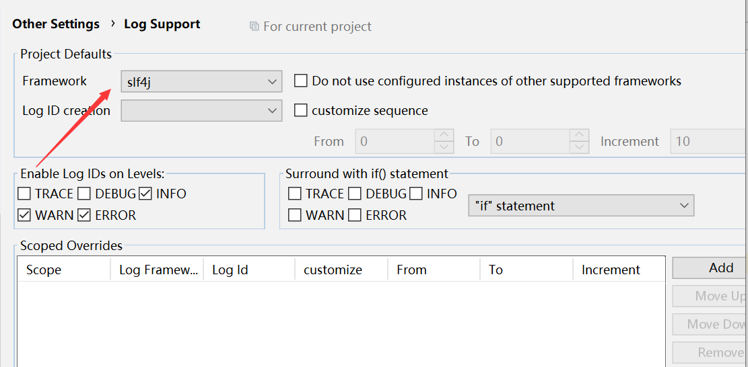The width and height of the screenshot is (748, 367).
Task: Click the 'For current project' copy icon
Action: [254, 27]
